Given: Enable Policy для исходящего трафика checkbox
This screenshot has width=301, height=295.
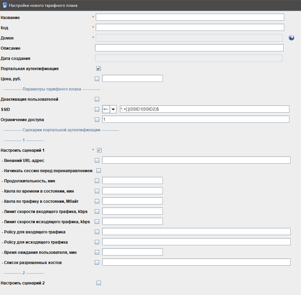Looking at the screenshot, I should [97, 242].
